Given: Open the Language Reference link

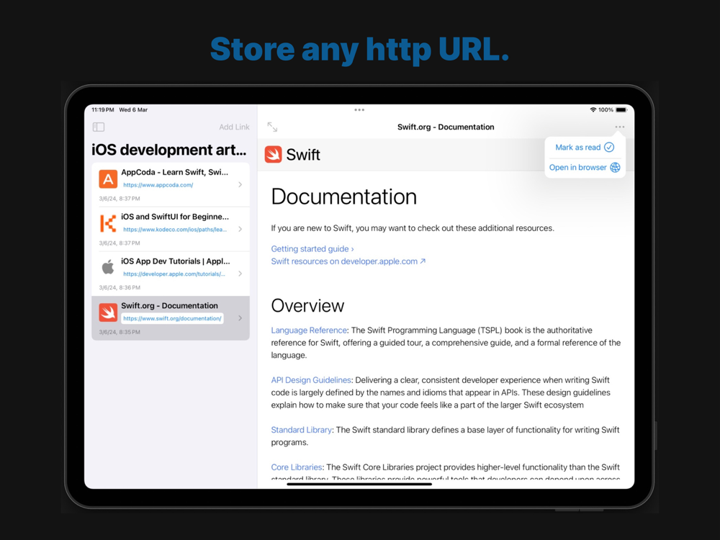Looking at the screenshot, I should [309, 330].
